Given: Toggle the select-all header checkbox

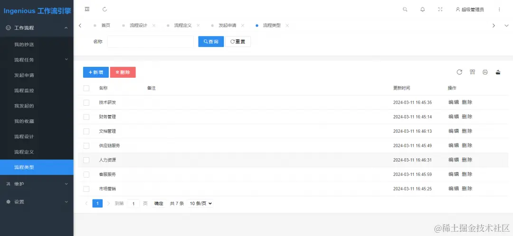Looking at the screenshot, I should (86, 88).
